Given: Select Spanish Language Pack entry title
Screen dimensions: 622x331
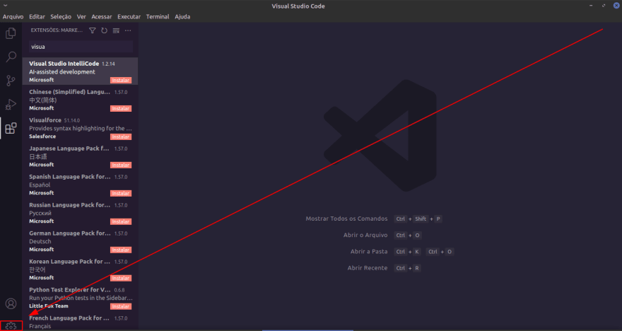Looking at the screenshot, I should click(70, 177).
